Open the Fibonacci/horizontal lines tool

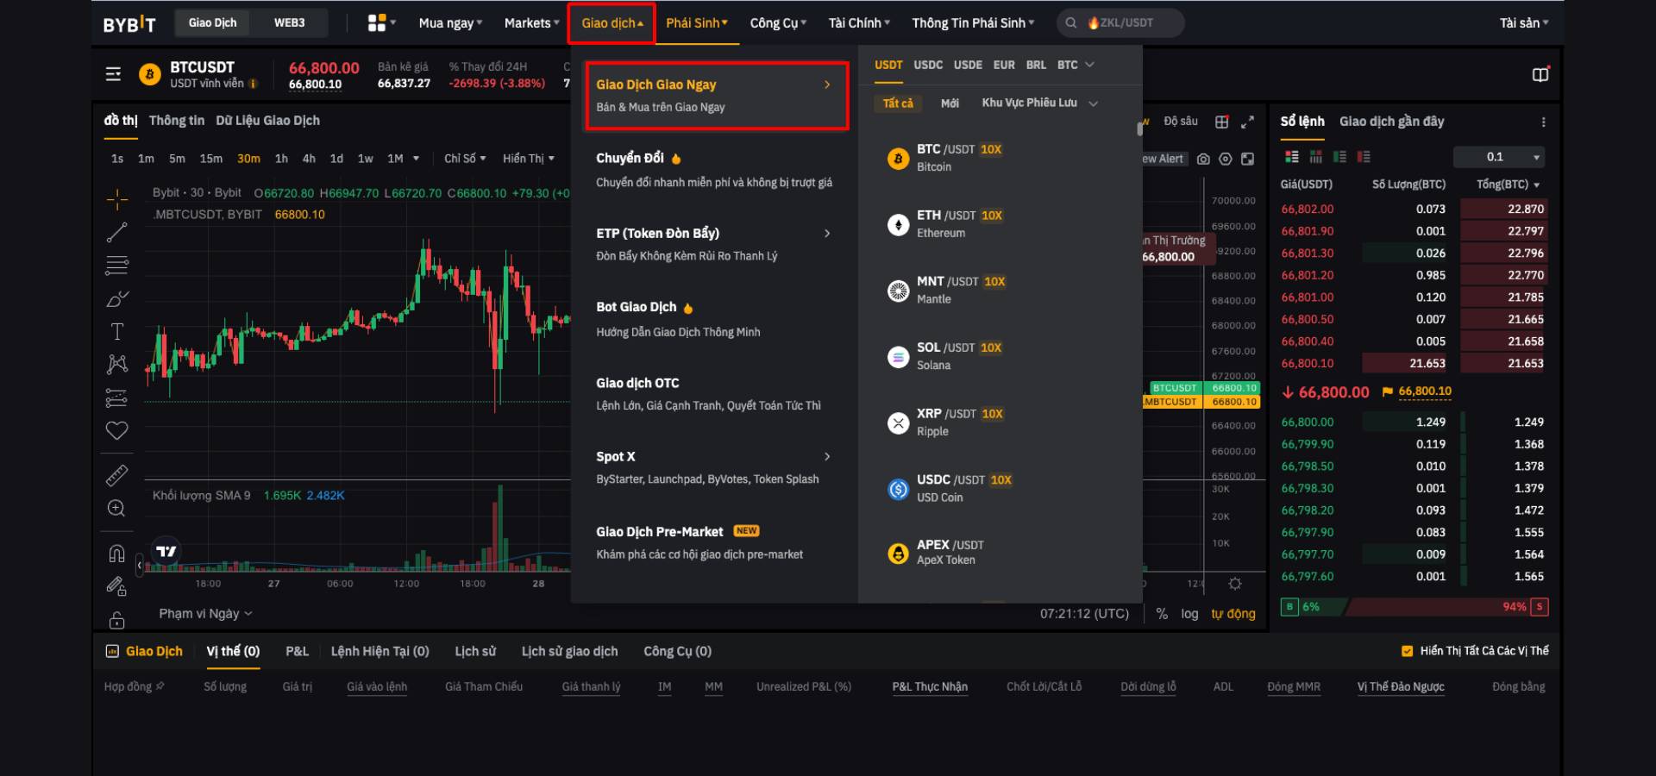point(117,266)
